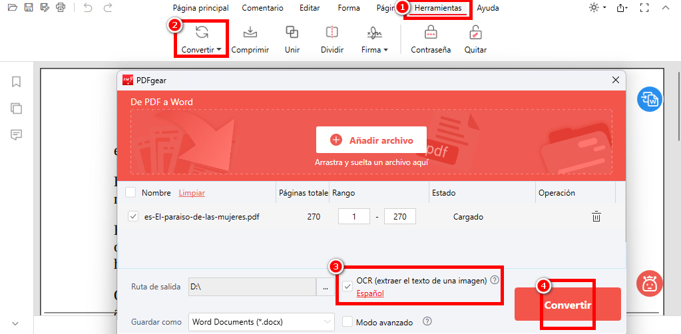681x334 pixels.
Task: Open the Guardar como format dropdown
Action: pyautogui.click(x=262, y=322)
